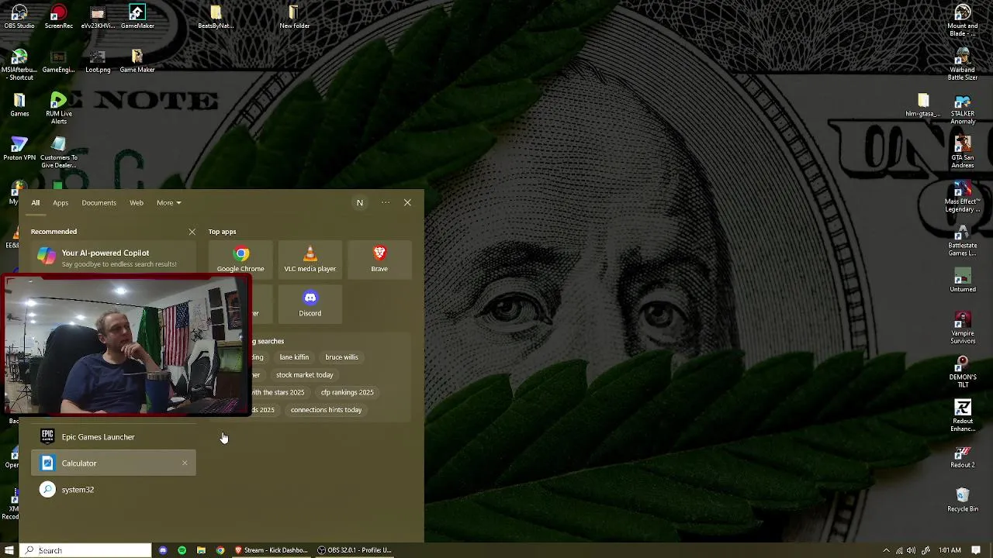Click the taskbar Search input box
Screen dimensions: 993x558
(x=85, y=550)
